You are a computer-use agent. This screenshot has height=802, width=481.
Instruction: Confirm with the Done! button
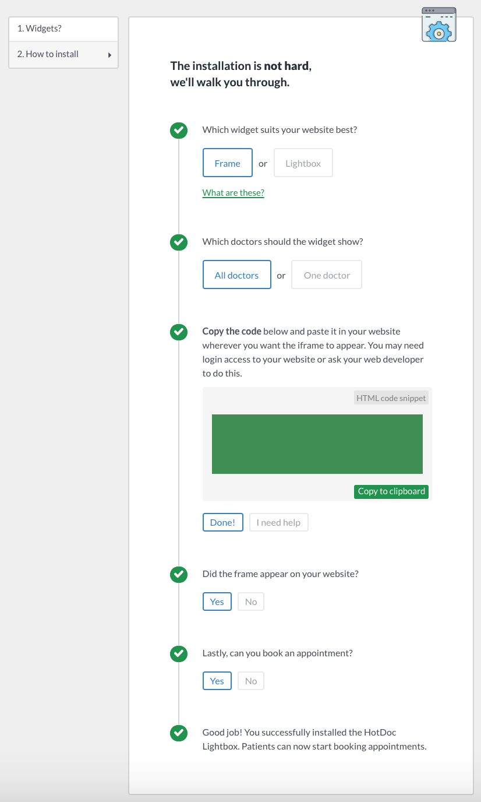222,522
